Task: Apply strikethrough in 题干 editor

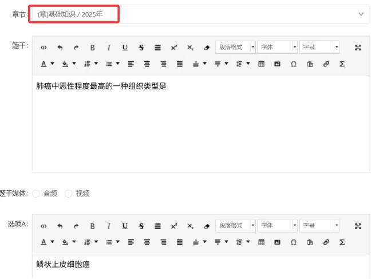Action: pos(141,48)
